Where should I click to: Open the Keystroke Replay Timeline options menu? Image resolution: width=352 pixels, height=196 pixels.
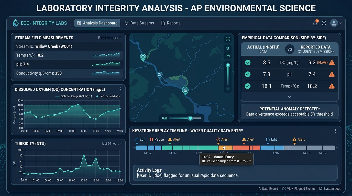tap(335, 131)
